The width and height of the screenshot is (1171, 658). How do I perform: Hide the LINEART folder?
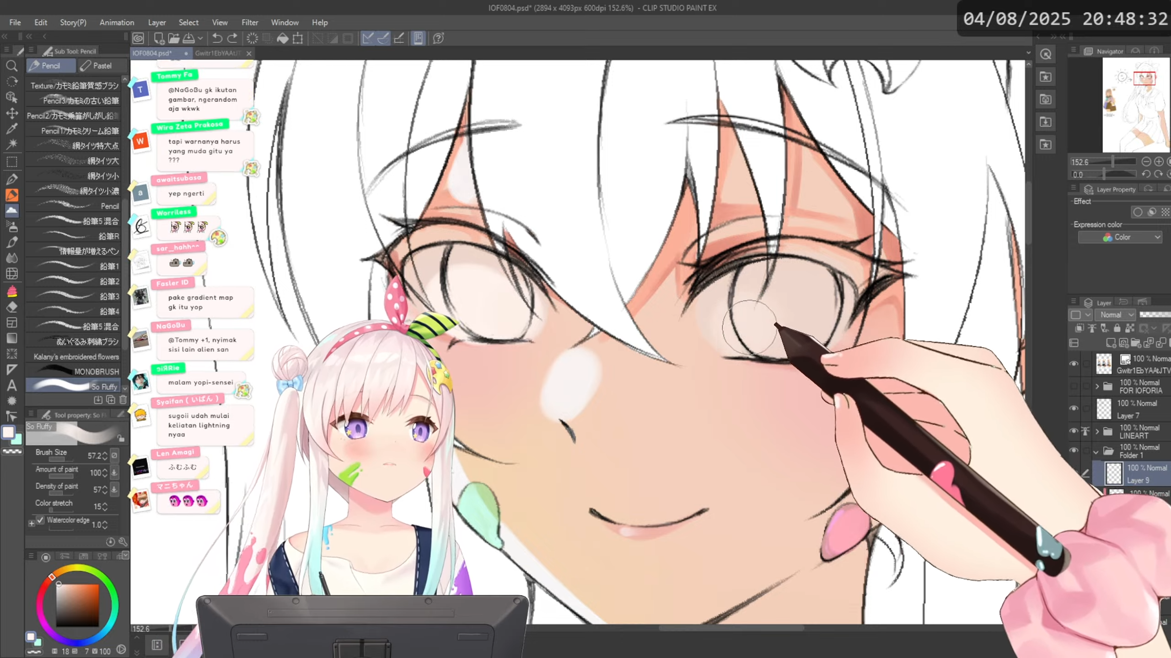(x=1074, y=431)
